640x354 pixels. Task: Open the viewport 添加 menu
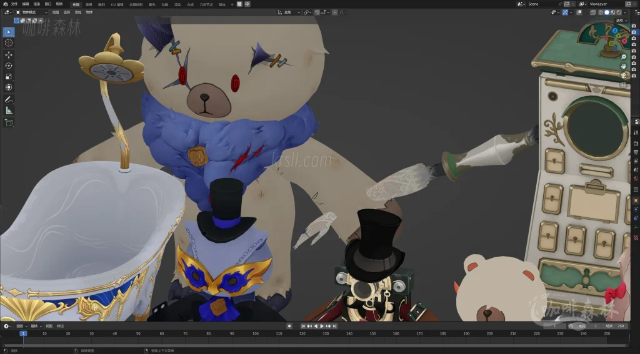(78, 12)
